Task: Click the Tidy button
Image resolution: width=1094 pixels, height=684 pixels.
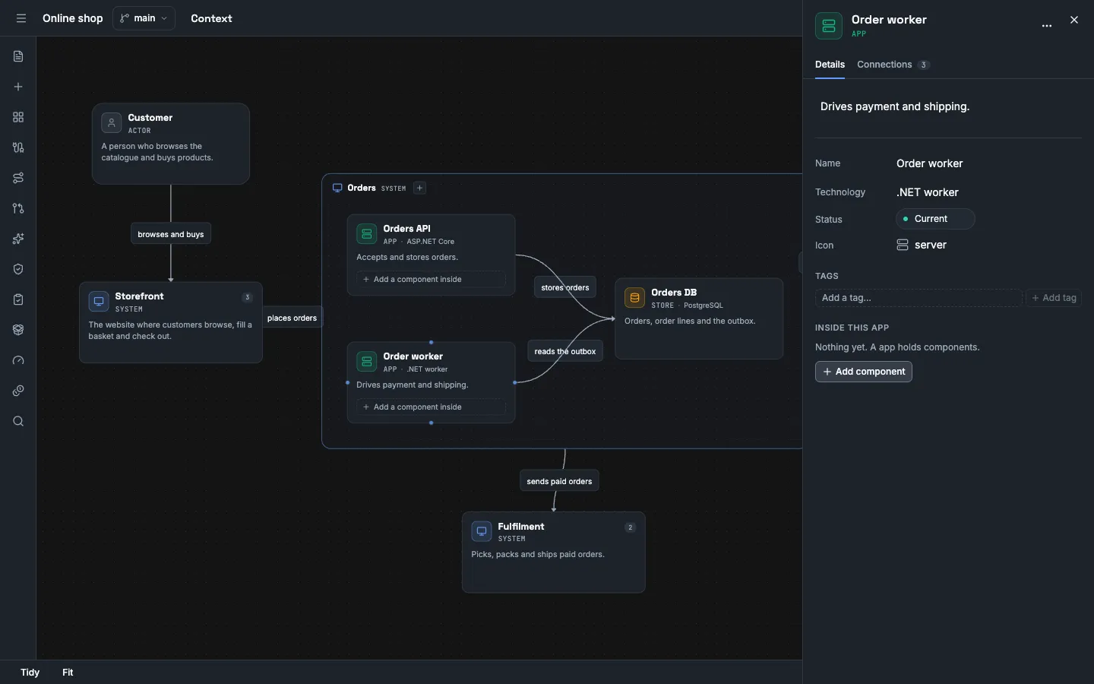Action: (x=30, y=673)
